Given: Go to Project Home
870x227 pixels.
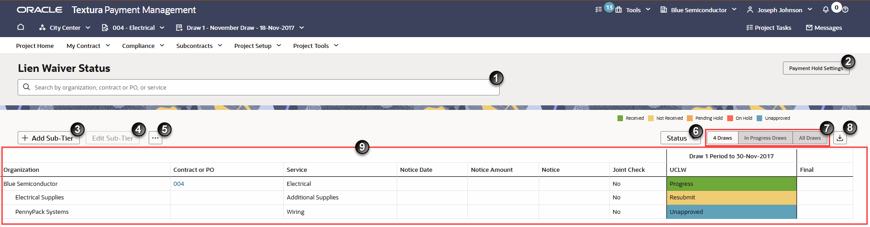Looking at the screenshot, I should [x=35, y=46].
